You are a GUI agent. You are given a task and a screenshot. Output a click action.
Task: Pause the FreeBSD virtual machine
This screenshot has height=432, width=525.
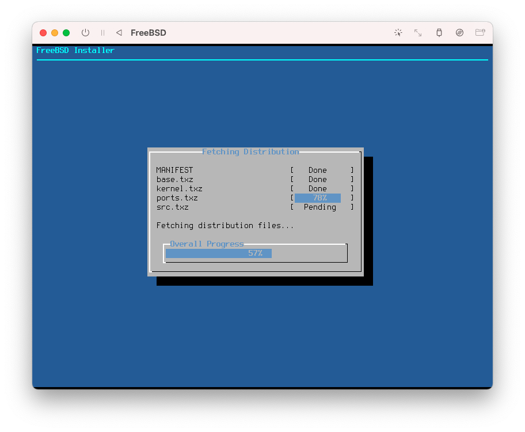(103, 32)
